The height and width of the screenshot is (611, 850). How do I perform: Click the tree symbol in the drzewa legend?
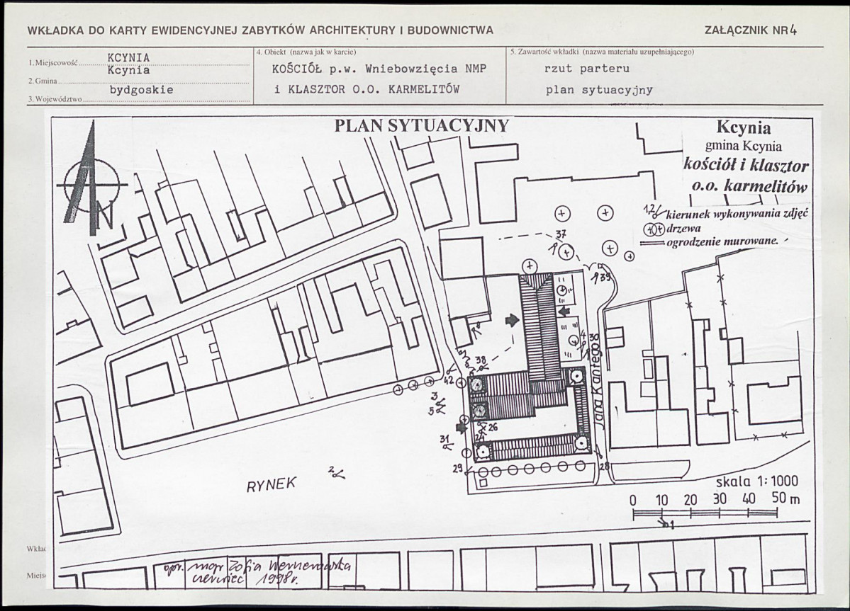[653, 229]
